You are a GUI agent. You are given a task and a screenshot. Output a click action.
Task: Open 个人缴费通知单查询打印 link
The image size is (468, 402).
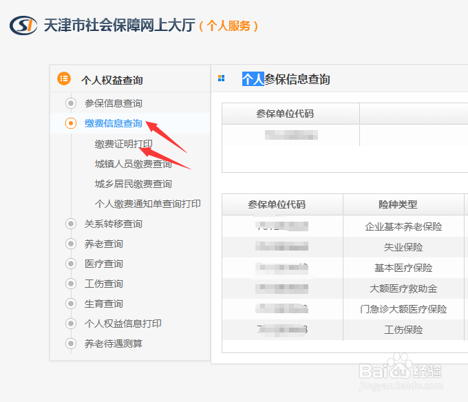147,204
